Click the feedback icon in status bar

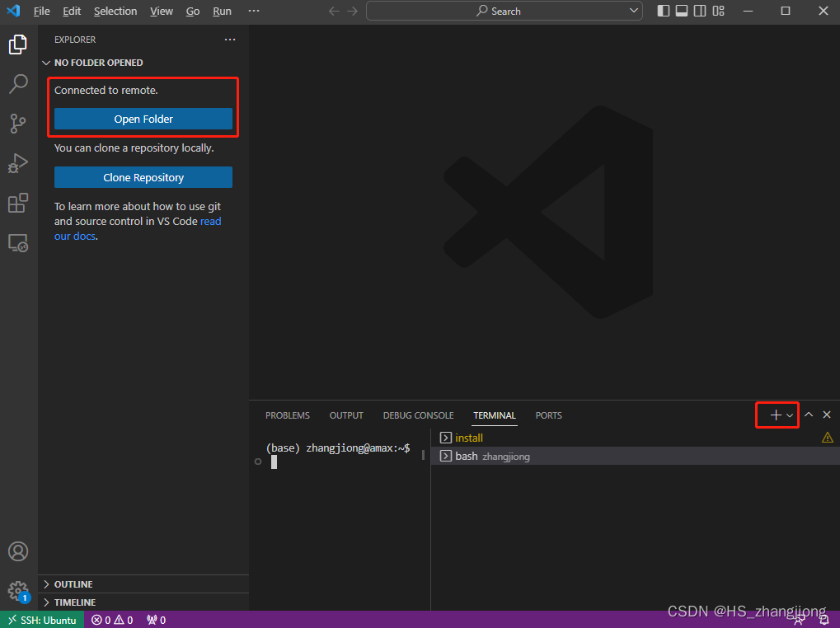800,621
